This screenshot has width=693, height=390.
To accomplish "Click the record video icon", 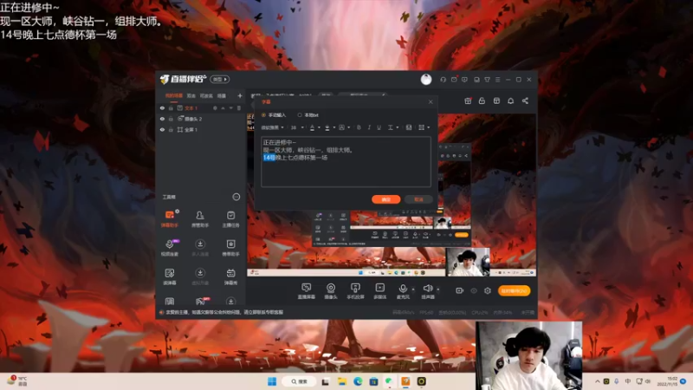I will (x=460, y=290).
